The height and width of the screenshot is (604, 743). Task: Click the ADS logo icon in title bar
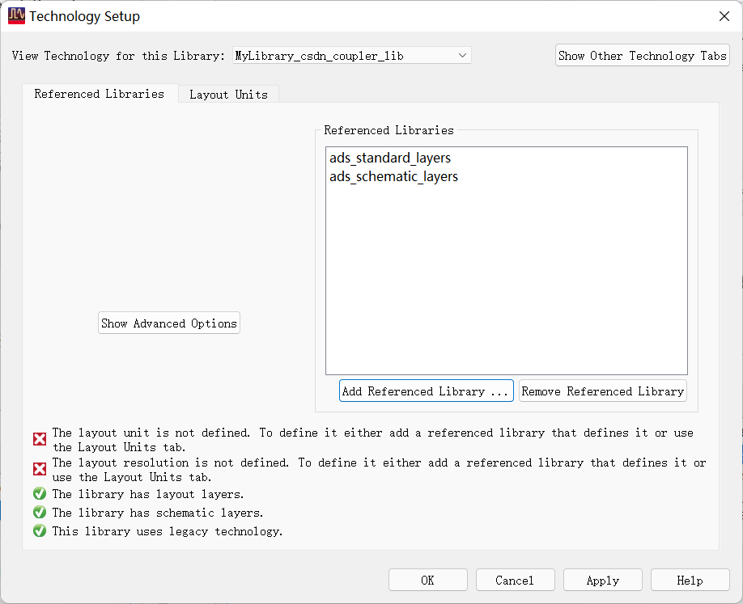[16, 15]
